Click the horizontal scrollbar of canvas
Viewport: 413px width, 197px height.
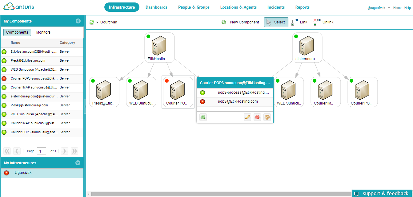[x=222, y=194]
